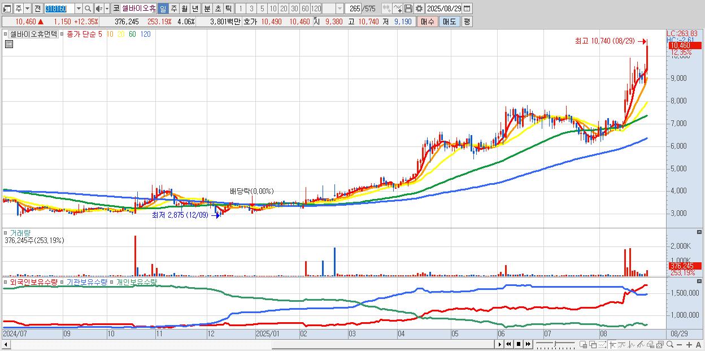Select the 초 second period tab
Screen dimensions: 705x351
[x=217, y=8]
